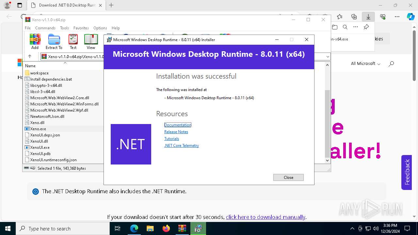The image size is (418, 235).
Task: Click the Add icon in WinRAR toolbar
Action: pyautogui.click(x=35, y=41)
